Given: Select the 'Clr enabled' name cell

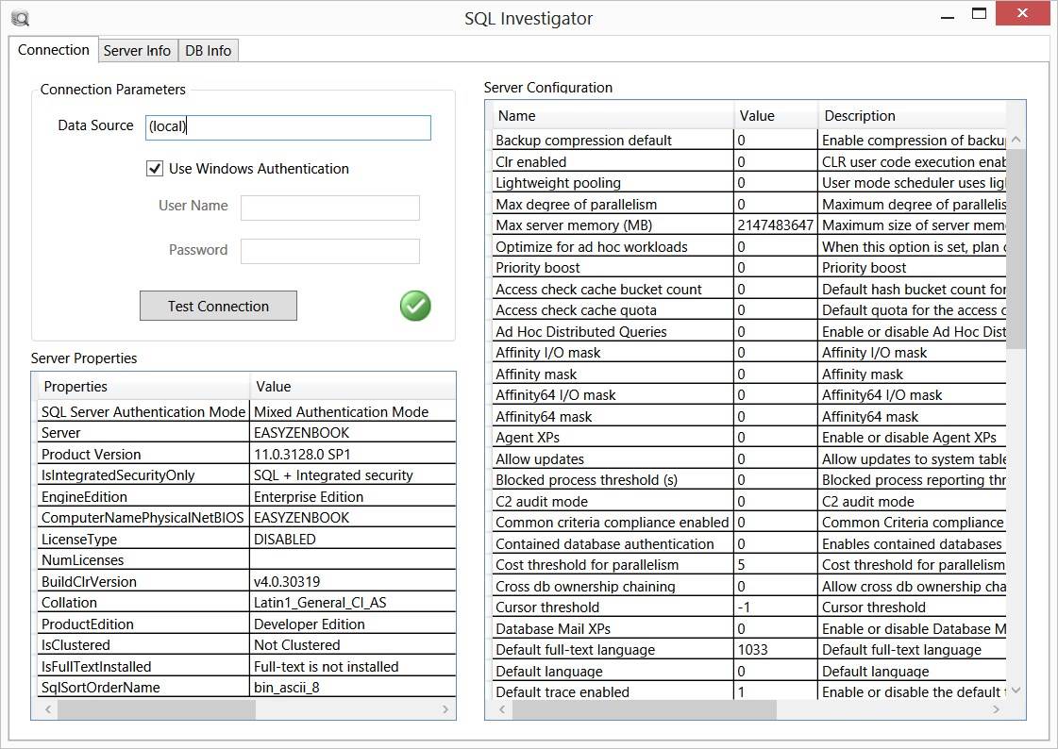Looking at the screenshot, I should (x=613, y=162).
